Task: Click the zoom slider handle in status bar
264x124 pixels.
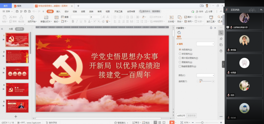Action: (202, 123)
